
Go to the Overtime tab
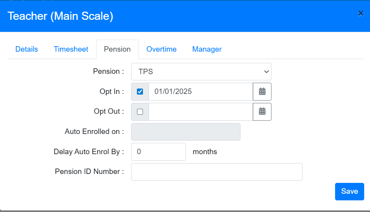click(161, 49)
